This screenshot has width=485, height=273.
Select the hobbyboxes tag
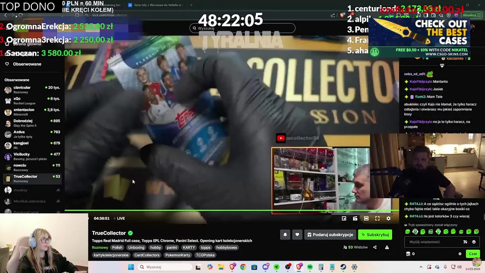coord(227,248)
